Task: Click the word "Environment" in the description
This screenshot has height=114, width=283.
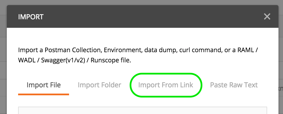Action: [x=122, y=50]
